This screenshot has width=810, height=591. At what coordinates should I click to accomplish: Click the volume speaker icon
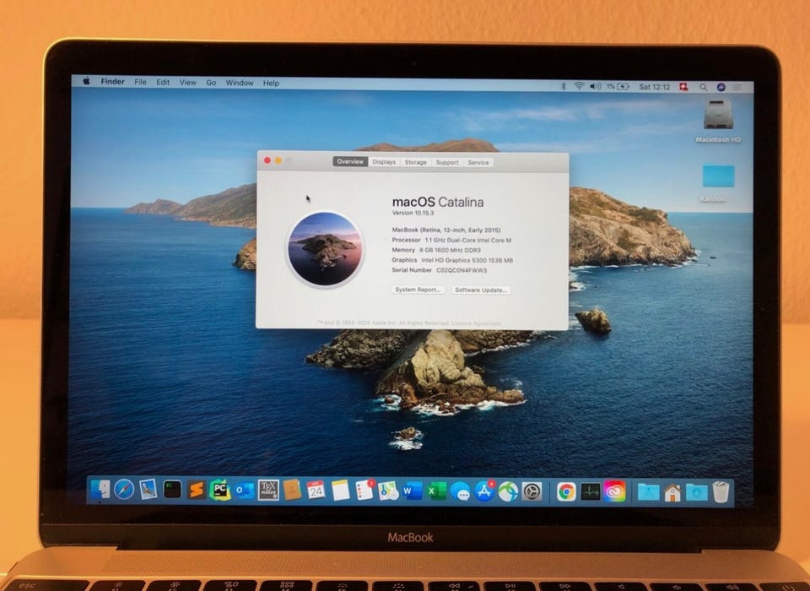click(595, 86)
